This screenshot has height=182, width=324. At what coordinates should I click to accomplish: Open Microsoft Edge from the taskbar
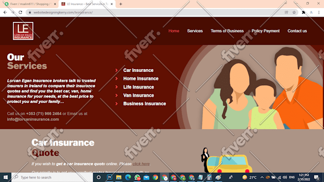[x=128, y=177]
